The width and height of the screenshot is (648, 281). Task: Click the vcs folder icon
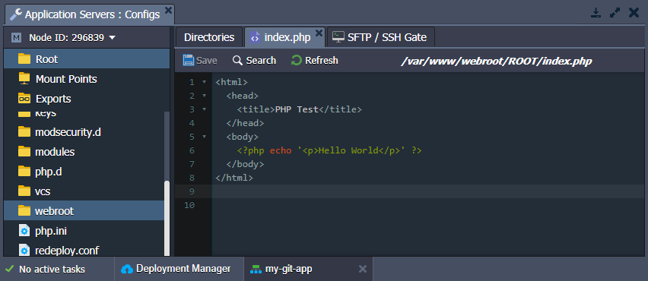(25, 191)
